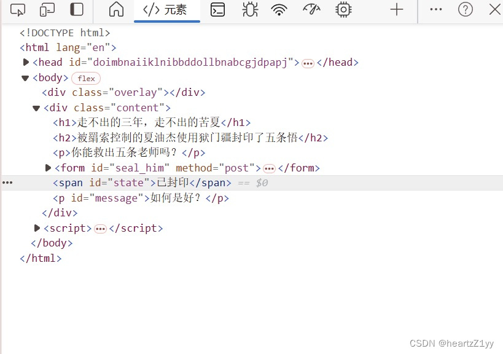Select the closing /div tag line
Screen dimensions: 503x354
click(60, 213)
